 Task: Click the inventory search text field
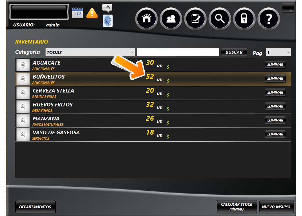178,52
